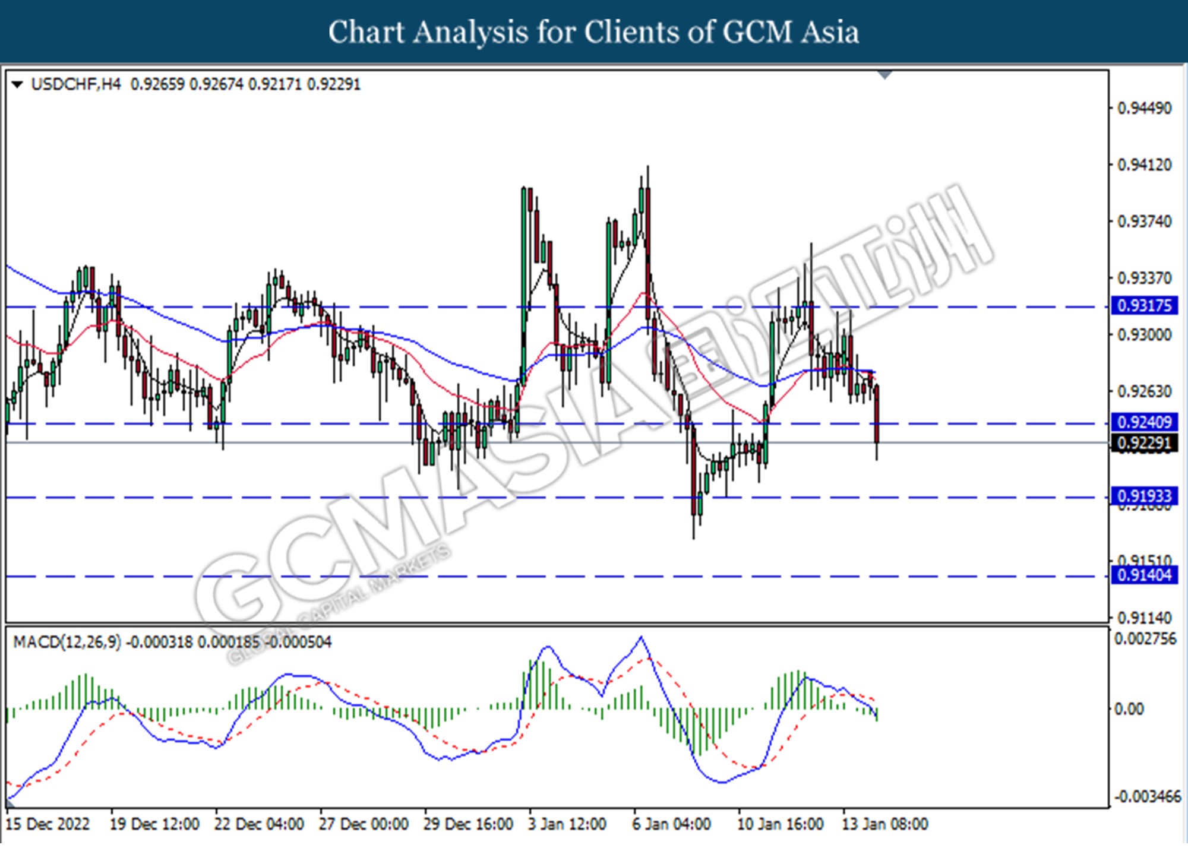Screen dimensions: 1188x848
Task: Click the 0.93175 price level label
Action: click(x=1144, y=306)
